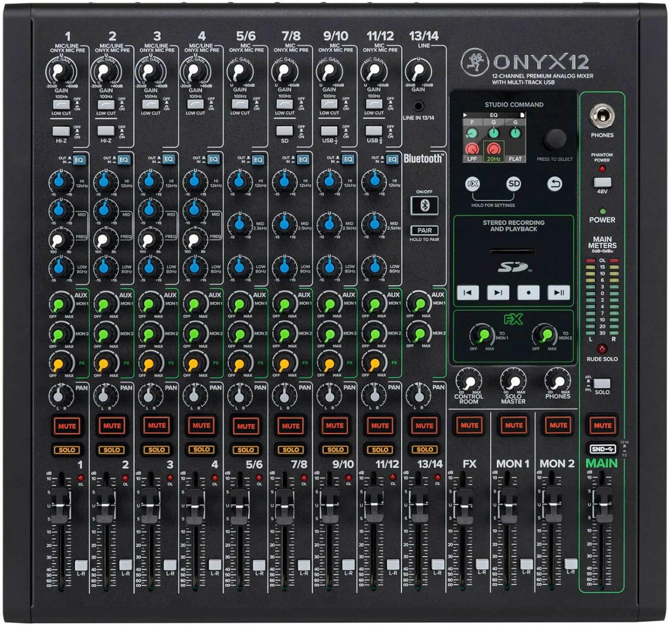Click the channel 1 MIC GAIN knob
Image resolution: width=669 pixels, height=626 pixels.
pyautogui.click(x=61, y=71)
